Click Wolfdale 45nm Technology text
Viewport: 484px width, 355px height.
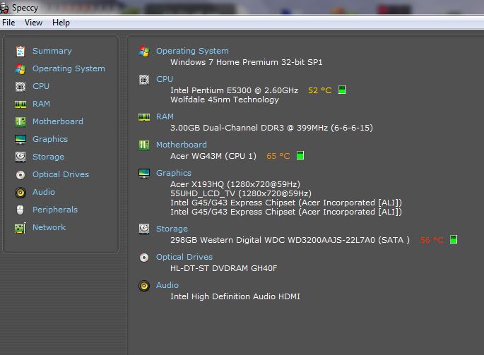click(x=225, y=100)
